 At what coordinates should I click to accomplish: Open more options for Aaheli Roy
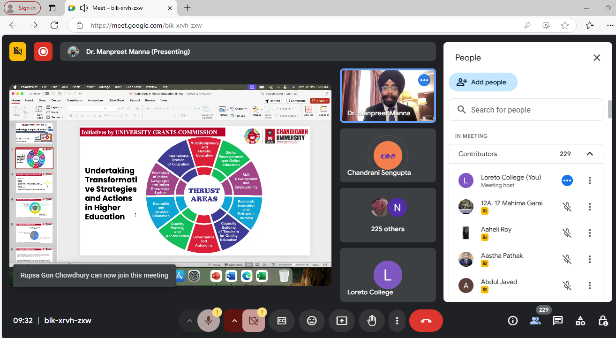(x=590, y=233)
